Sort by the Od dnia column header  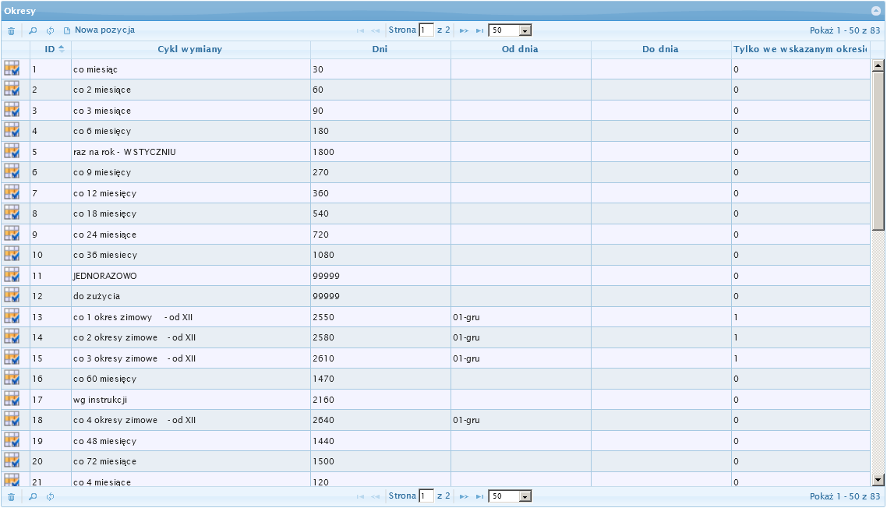click(x=521, y=49)
